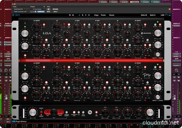Click the redo arrow icon
Screen dimensions: 182x128
point(73,15)
